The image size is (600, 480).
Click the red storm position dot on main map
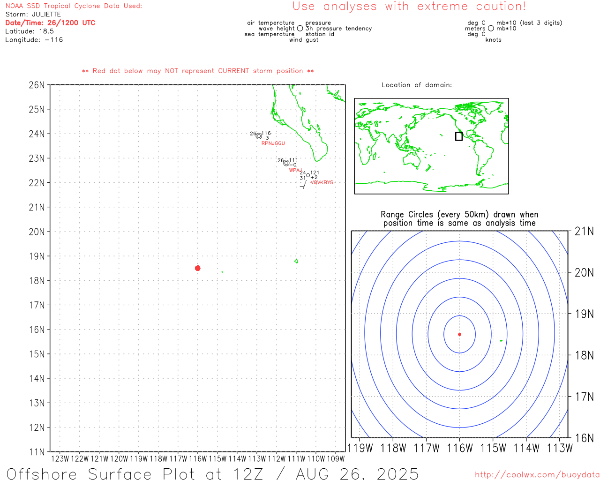(197, 268)
